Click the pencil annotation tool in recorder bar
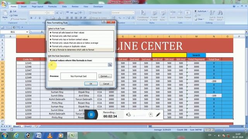The height and width of the screenshot is (139, 248). pos(158,115)
